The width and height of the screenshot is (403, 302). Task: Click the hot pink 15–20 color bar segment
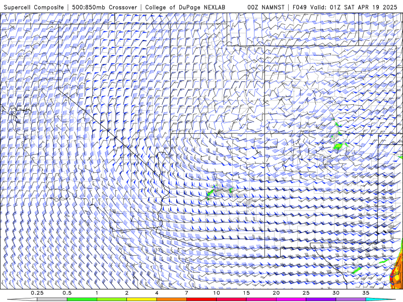261,299
